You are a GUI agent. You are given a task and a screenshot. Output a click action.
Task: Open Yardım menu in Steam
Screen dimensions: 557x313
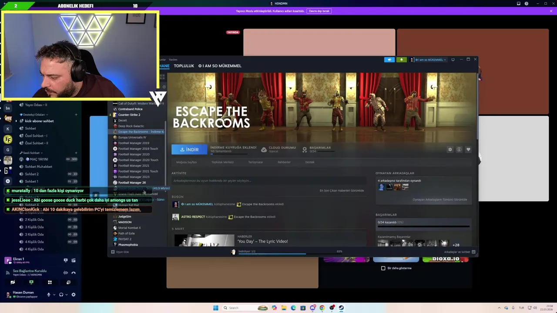tap(173, 60)
